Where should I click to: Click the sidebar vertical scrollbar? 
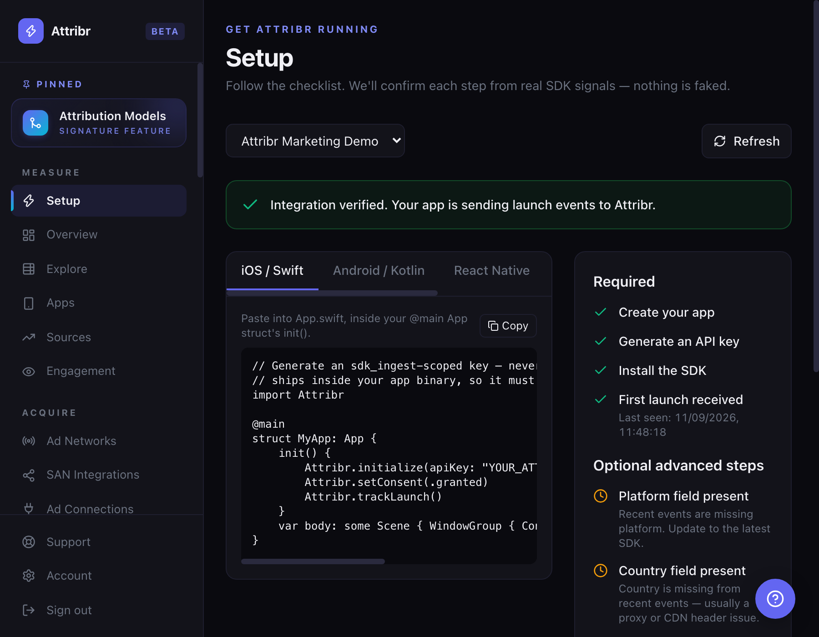click(200, 121)
